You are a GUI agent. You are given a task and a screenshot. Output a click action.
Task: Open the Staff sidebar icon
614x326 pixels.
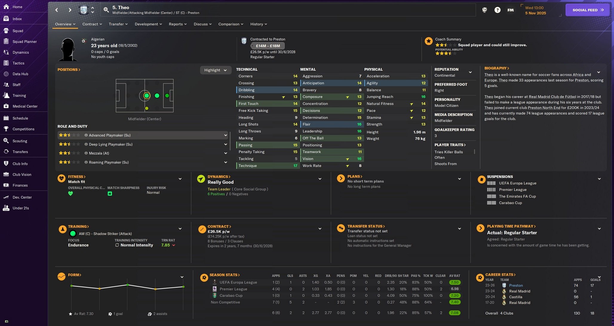pos(6,84)
